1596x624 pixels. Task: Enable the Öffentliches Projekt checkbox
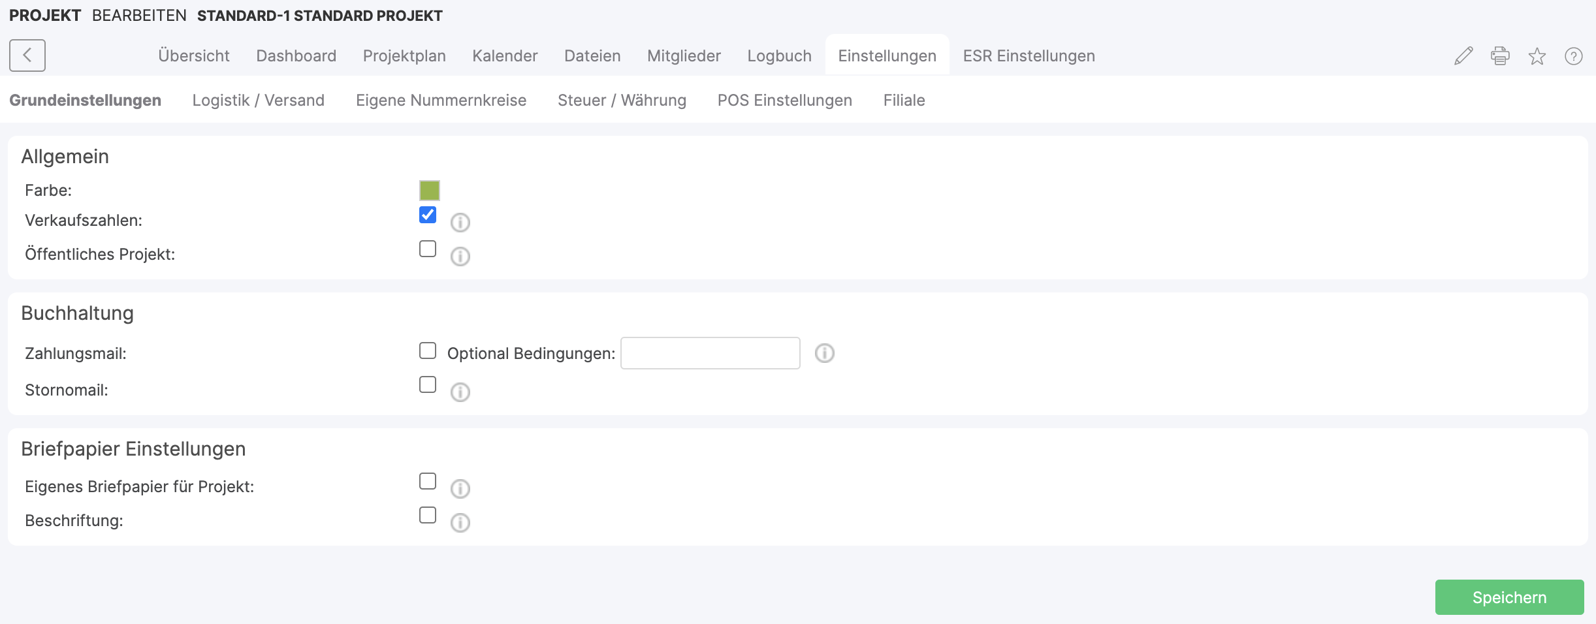pos(428,249)
